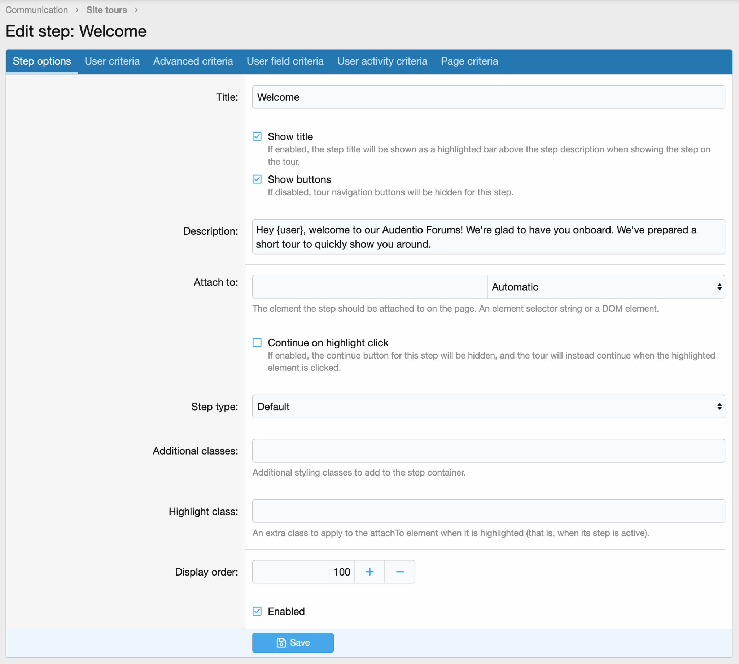Viewport: 739px width, 664px height.
Task: Click the Save disk icon
Action: click(x=281, y=642)
